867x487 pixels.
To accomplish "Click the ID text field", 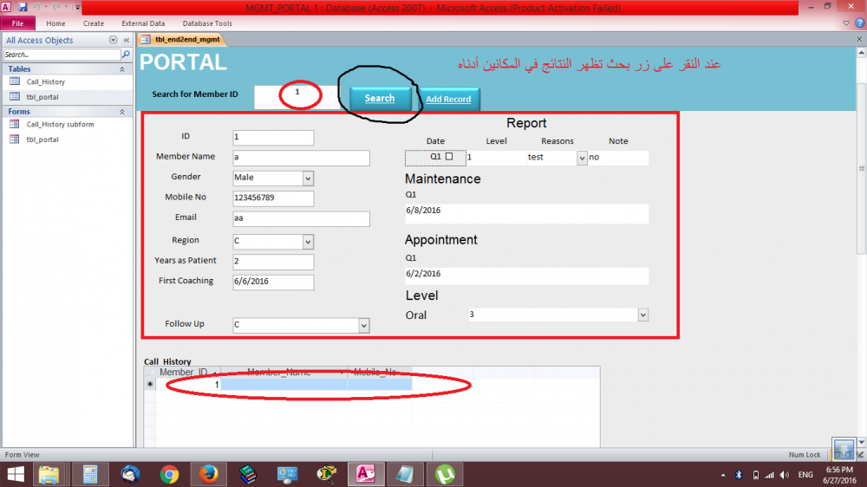I will click(x=273, y=137).
